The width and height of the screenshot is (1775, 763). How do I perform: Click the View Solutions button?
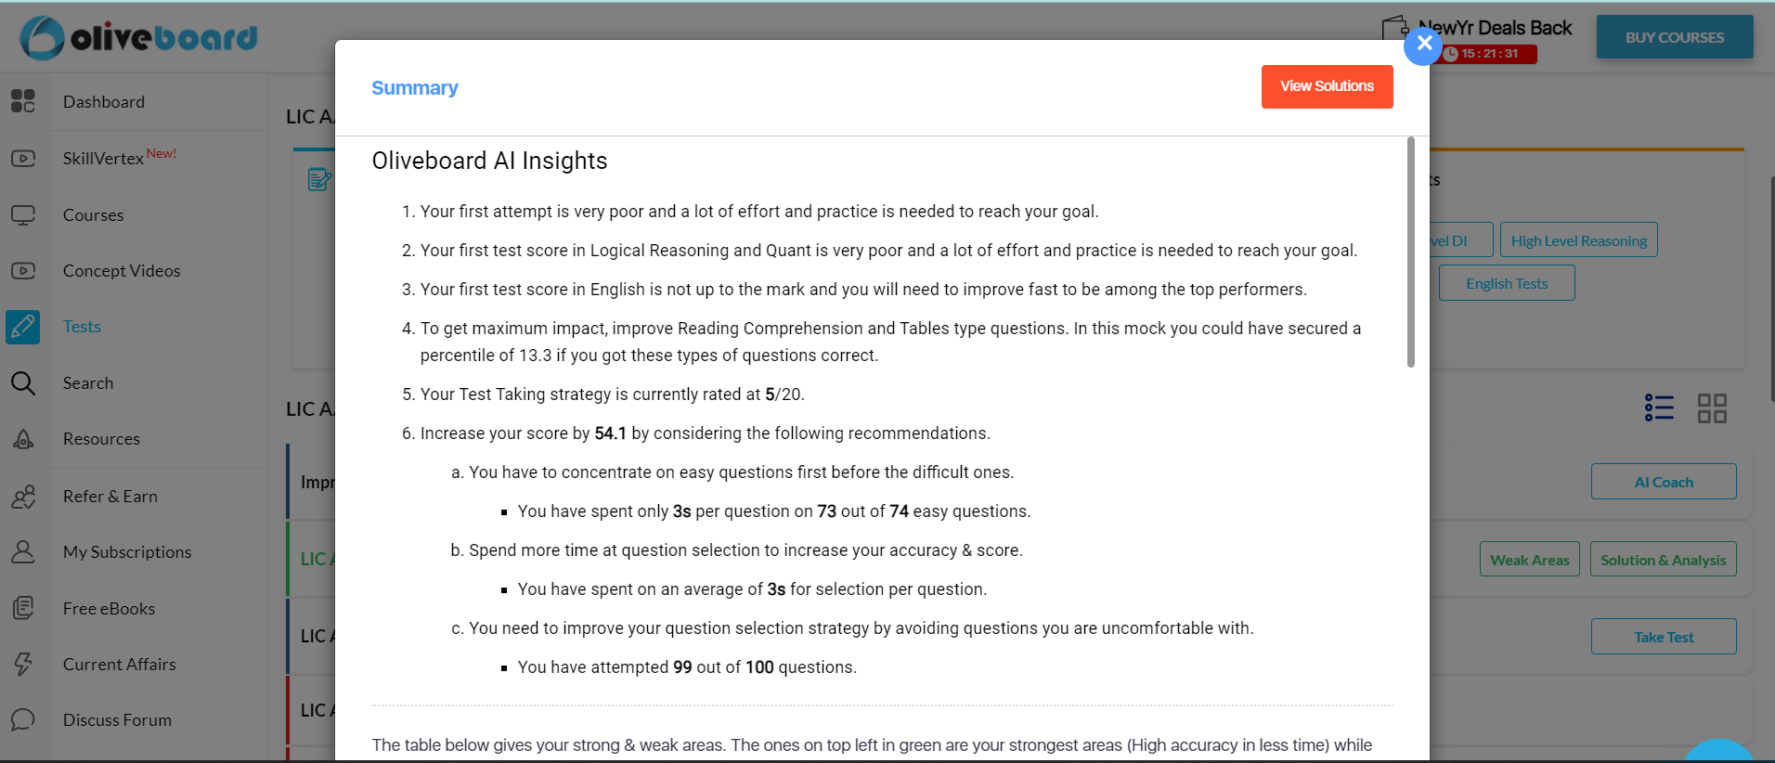[1327, 85]
